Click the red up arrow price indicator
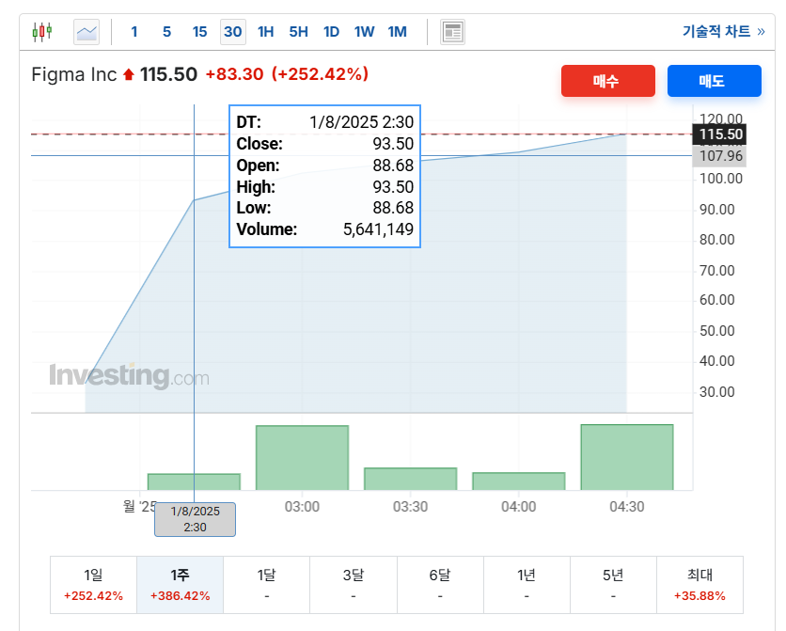Screen dimensions: 786x631 pyautogui.click(x=129, y=74)
